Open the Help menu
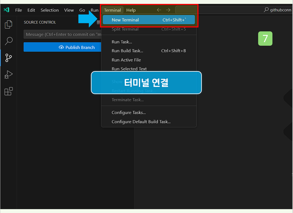293x213 pixels. (x=131, y=10)
